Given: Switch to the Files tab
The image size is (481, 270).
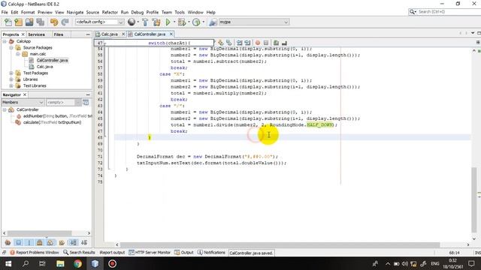Looking at the screenshot, I should (59, 34).
